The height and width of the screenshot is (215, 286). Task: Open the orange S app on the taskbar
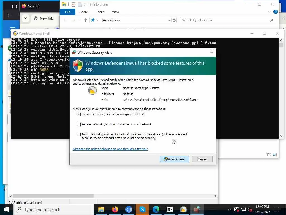coord(142,209)
